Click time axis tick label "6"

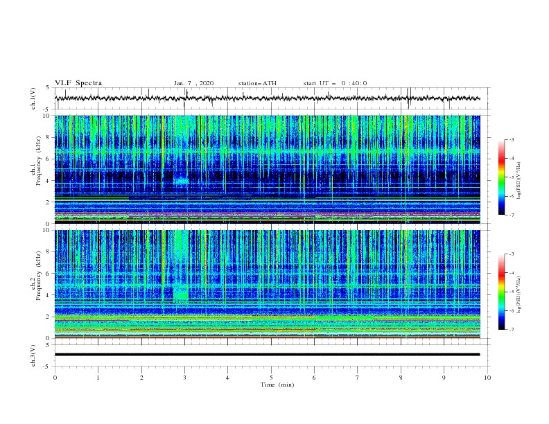(315, 378)
